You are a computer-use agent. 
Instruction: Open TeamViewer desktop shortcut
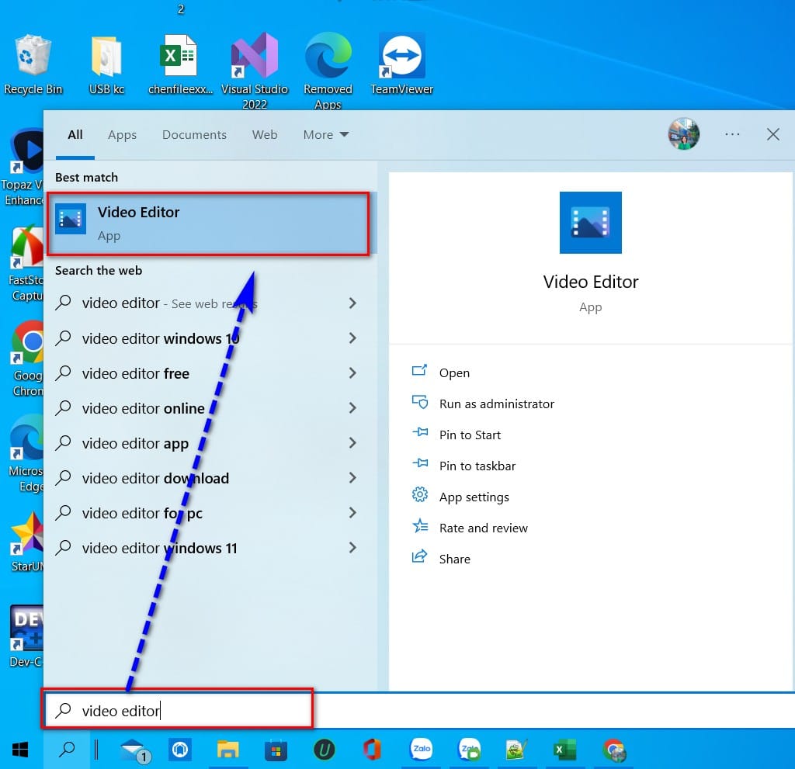pos(401,62)
